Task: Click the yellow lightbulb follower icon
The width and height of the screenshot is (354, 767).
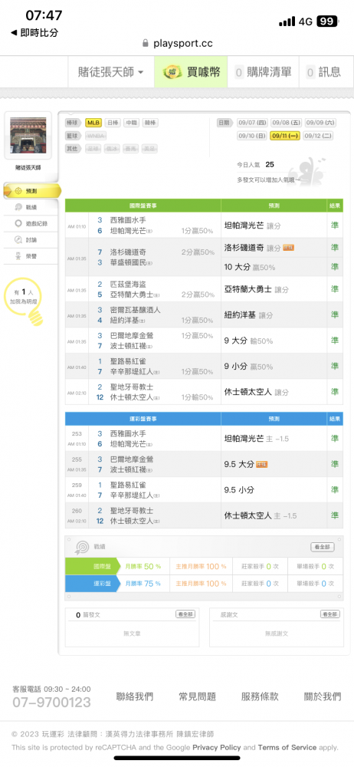Action: 34,317
